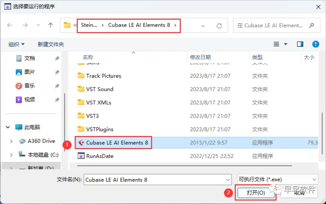Click the VST XMLs folder icon
326x204 pixels.
(x=81, y=102)
